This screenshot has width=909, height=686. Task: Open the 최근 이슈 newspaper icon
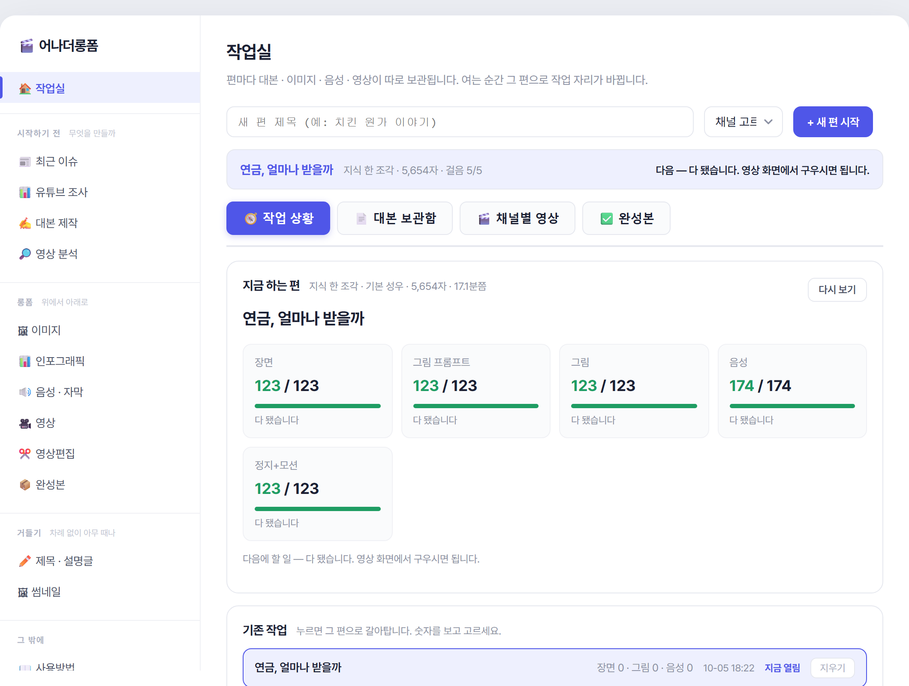(x=25, y=162)
